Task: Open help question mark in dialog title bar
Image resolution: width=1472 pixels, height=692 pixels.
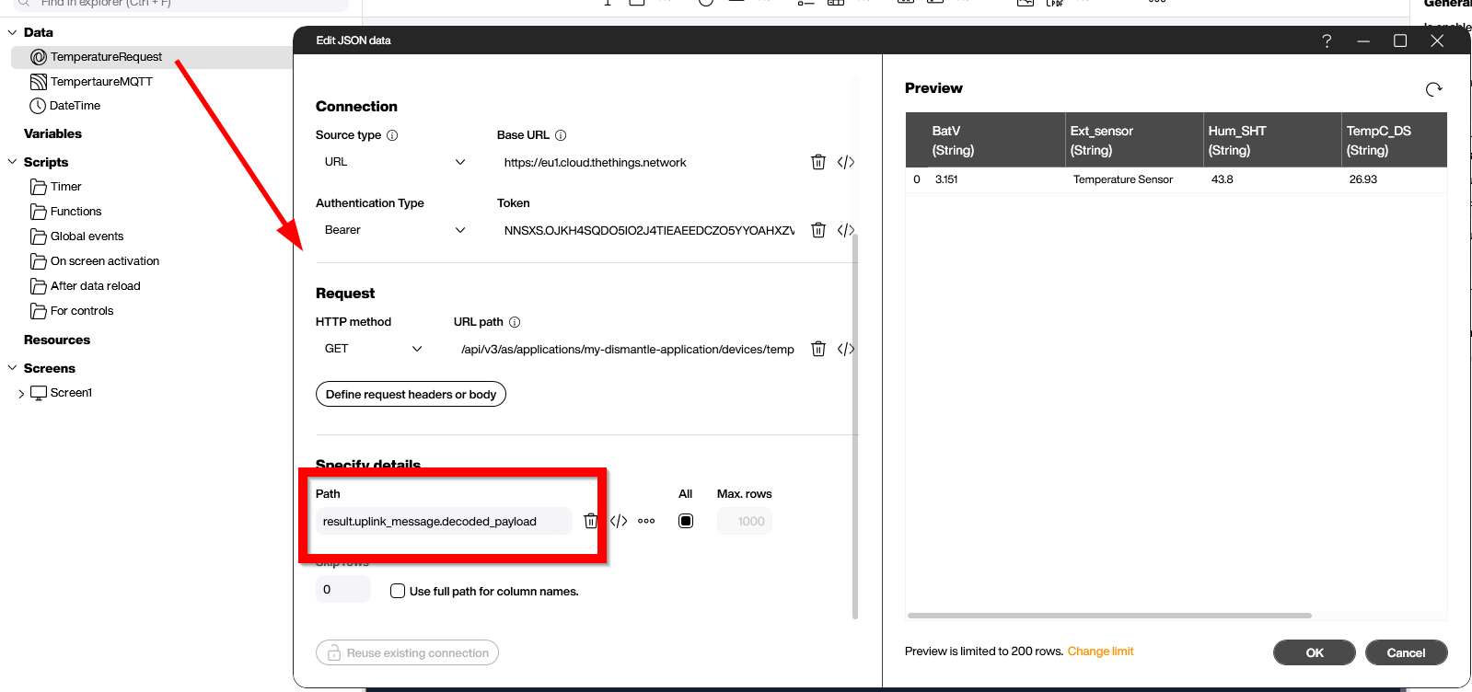Action: [x=1327, y=40]
